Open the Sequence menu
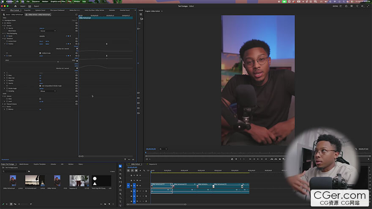Viewport: 372px width, 209px height. [x=36, y=1]
